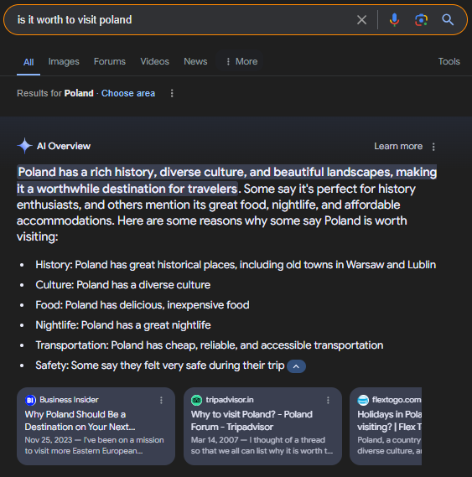Click the flextogo.com favicon
Viewport: 472px width, 477px height.
[x=363, y=400]
